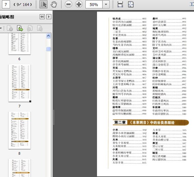Click the 50% zoom value field
The width and height of the screenshot is (194, 177).
94,5
